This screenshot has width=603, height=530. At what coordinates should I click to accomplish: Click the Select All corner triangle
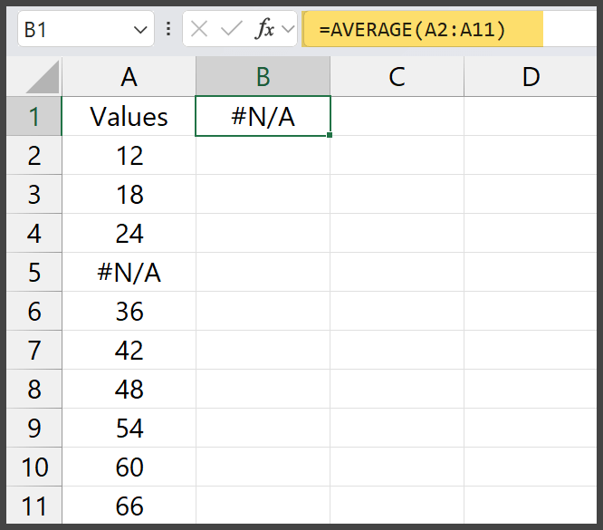[x=43, y=77]
